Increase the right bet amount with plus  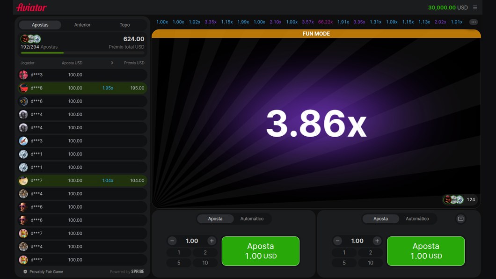pos(377,241)
